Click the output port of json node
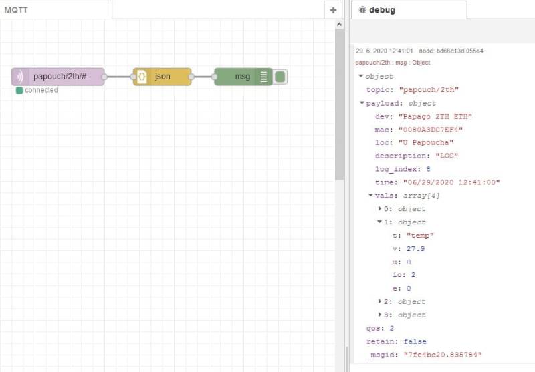This screenshot has height=372, width=535. (192, 77)
